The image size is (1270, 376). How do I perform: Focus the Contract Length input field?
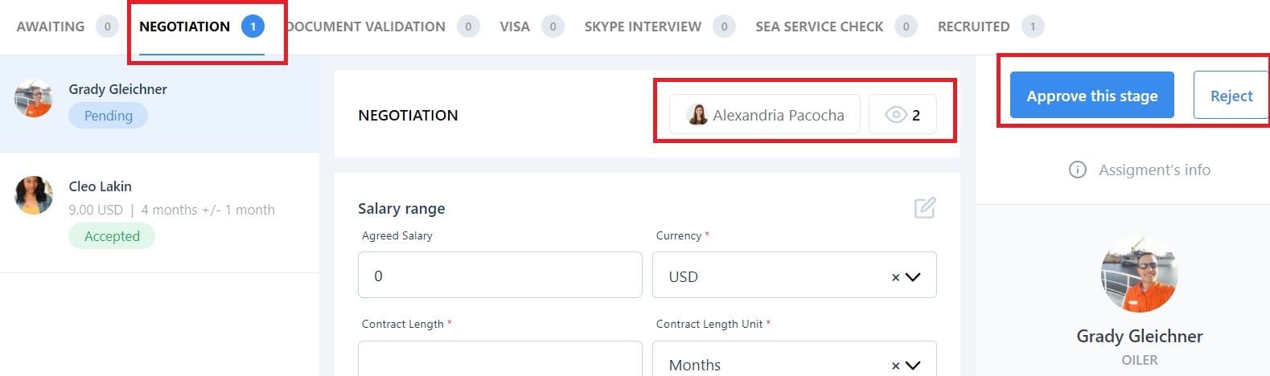click(499, 362)
